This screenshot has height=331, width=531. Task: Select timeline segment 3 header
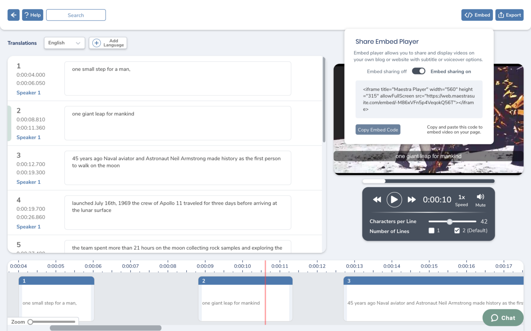[434, 281]
